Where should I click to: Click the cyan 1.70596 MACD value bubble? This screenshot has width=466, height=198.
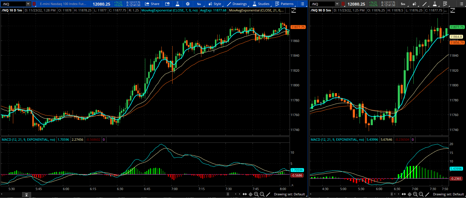[x=297, y=170]
